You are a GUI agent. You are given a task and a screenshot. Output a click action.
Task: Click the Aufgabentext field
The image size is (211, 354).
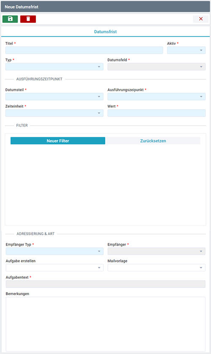(x=105, y=284)
